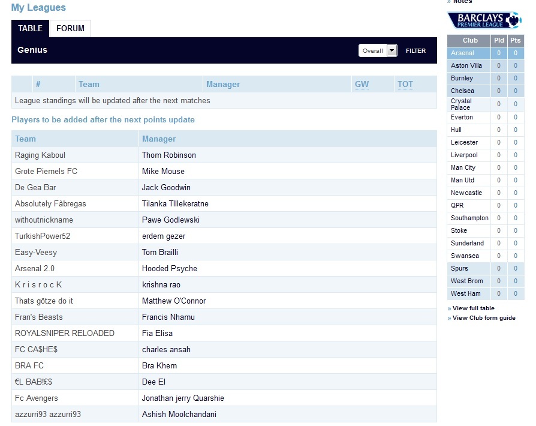Screen dimensions: 536x426
Task: Click the My Leagues heading
Action: 38,8
